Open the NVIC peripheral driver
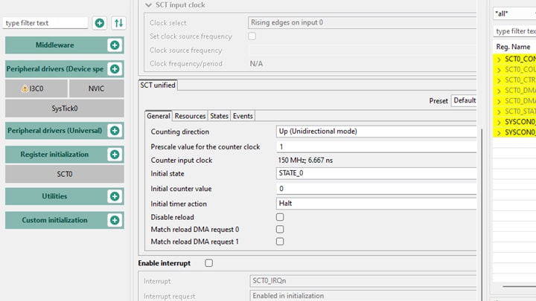The height and width of the screenshot is (301, 536). click(x=96, y=88)
